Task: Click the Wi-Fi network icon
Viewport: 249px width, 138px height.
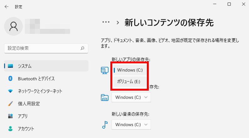Action: pyautogui.click(x=10, y=91)
